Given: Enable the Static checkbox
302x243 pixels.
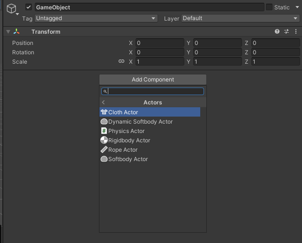Looking at the screenshot, I should 269,7.
